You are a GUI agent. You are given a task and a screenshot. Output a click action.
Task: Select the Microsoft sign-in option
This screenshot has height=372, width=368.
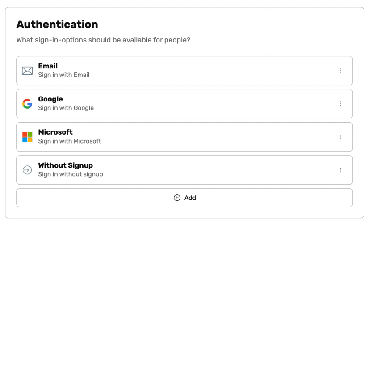coord(179,137)
